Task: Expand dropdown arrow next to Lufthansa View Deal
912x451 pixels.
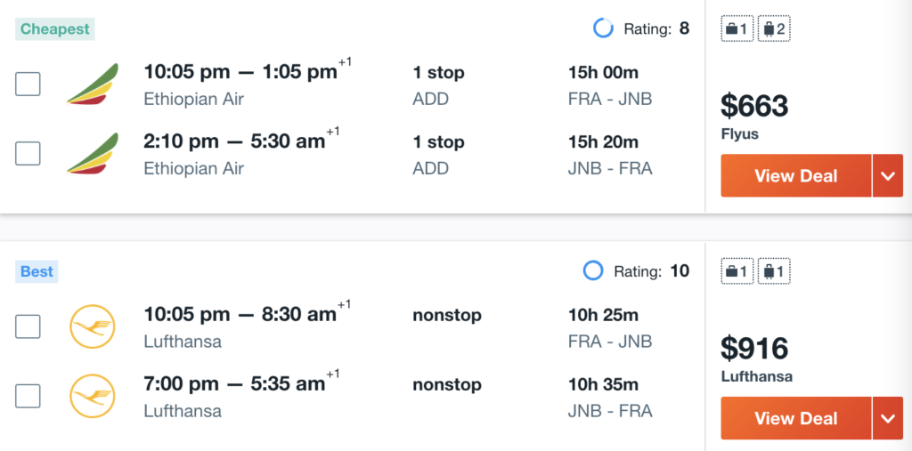Action: pyautogui.click(x=888, y=418)
